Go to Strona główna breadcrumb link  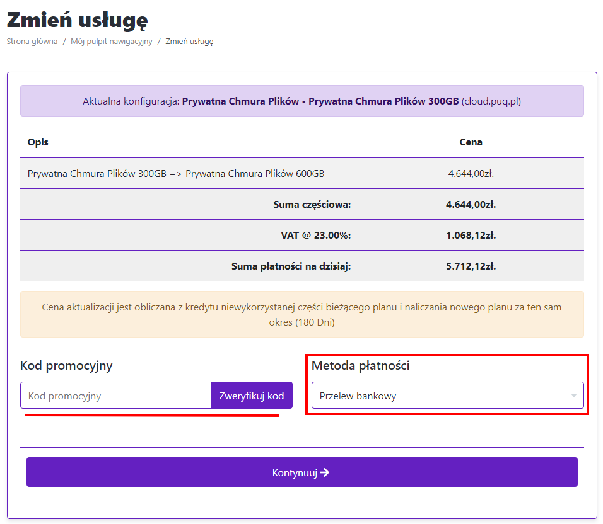coord(32,42)
